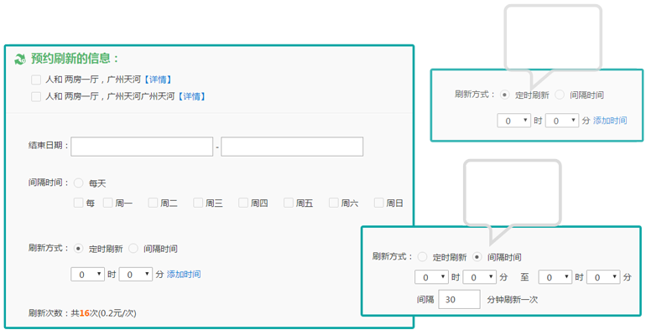This screenshot has height=335, width=646.
Task: Check the second listing ending in 广州天河广州天河
Action: 36,96
